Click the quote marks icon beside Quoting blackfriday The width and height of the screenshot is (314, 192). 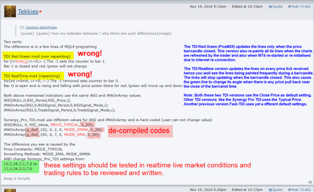point(22,28)
